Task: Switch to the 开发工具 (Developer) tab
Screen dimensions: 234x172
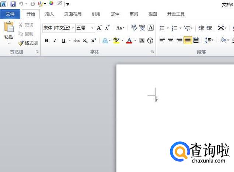Action: coord(176,14)
